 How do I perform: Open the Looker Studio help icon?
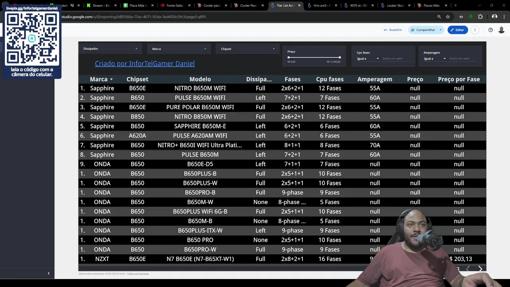490,30
